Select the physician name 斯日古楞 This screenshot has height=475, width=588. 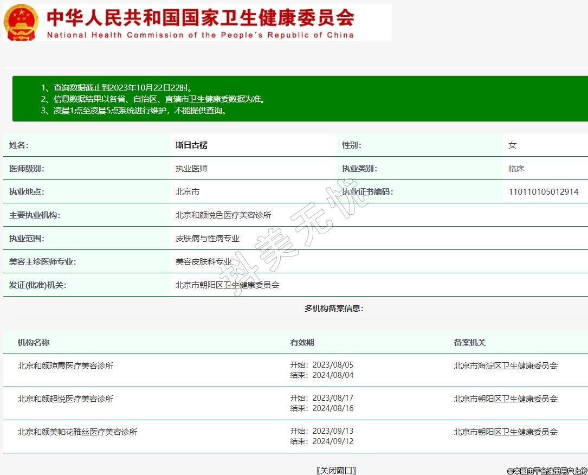191,145
